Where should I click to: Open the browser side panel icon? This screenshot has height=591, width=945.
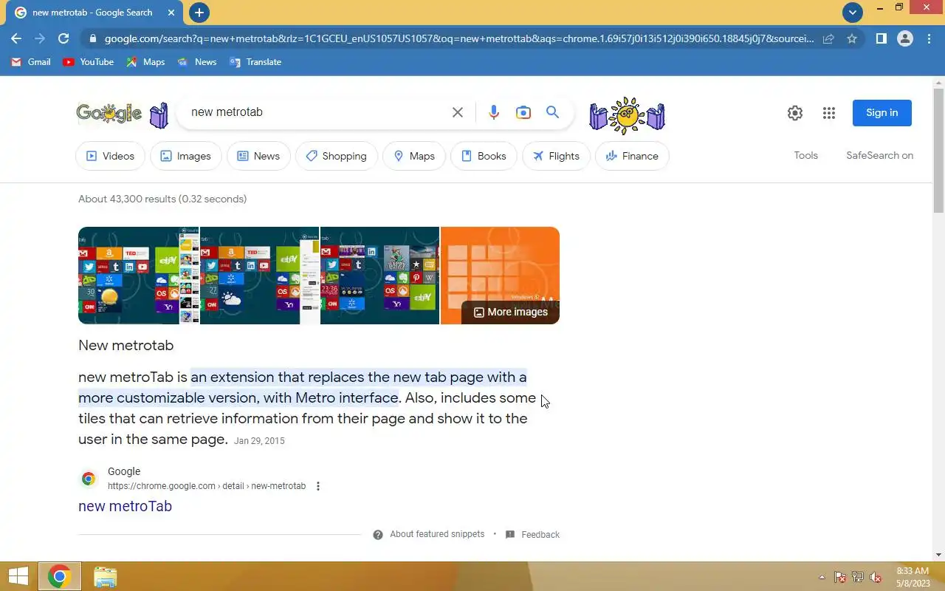881,38
